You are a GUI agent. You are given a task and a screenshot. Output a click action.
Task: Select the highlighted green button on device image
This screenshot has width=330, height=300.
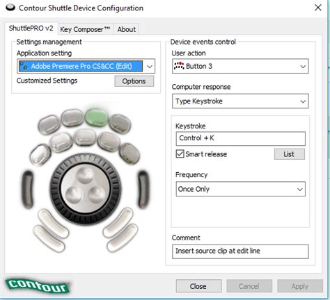pyautogui.click(x=97, y=117)
